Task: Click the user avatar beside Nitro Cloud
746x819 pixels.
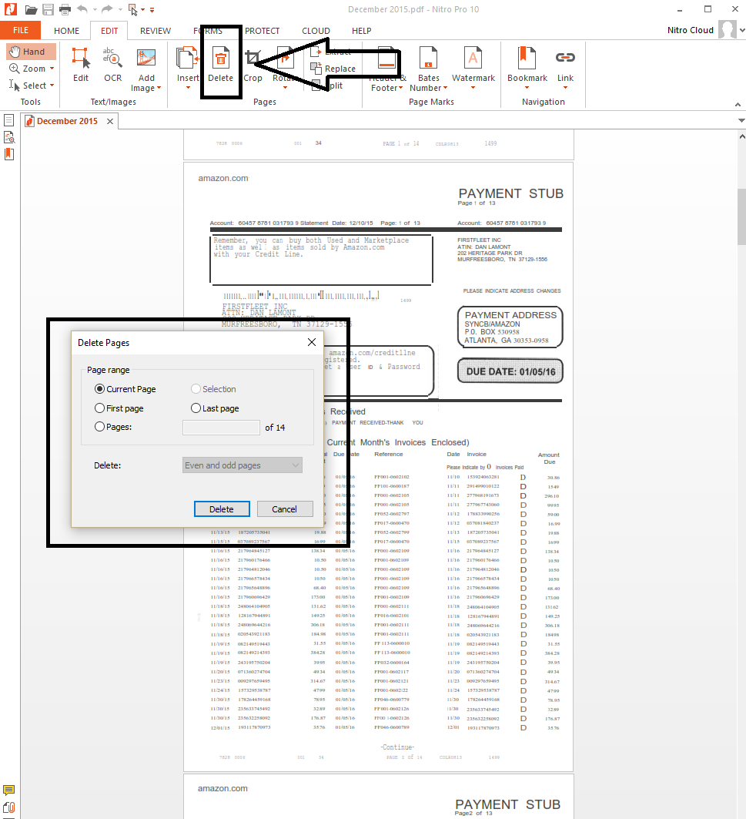Action: tap(727, 30)
